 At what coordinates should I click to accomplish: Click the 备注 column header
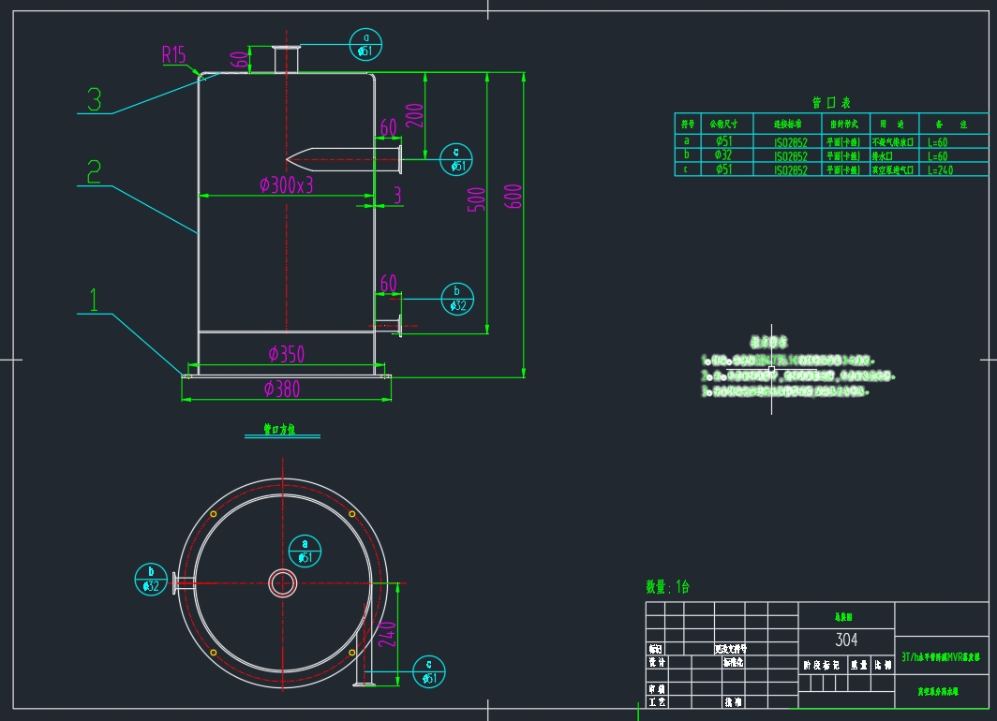[951, 124]
